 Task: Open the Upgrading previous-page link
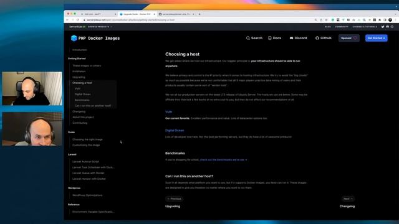[173, 206]
